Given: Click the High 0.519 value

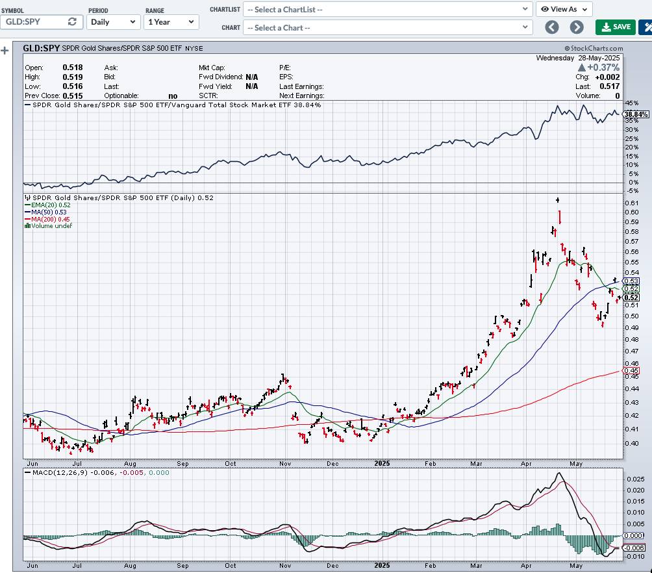Looking at the screenshot, I should point(72,77).
